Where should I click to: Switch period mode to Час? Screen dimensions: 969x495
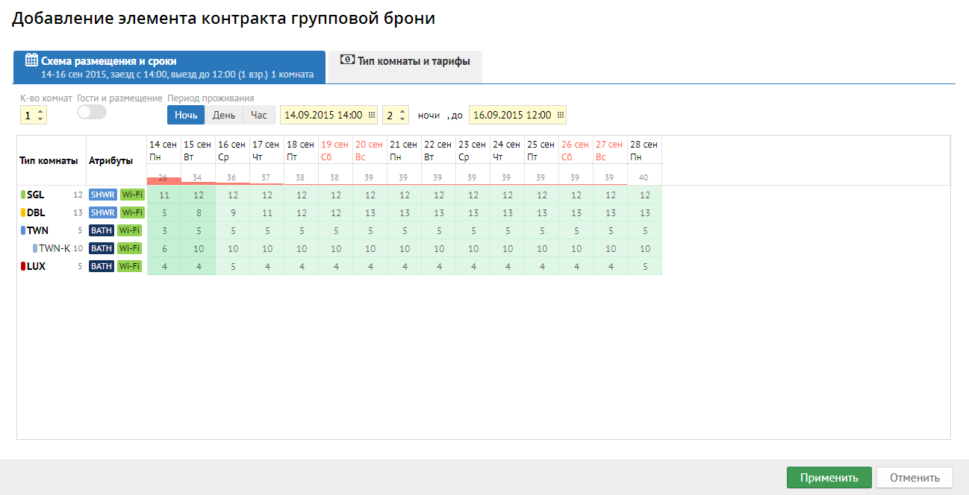tap(258, 115)
